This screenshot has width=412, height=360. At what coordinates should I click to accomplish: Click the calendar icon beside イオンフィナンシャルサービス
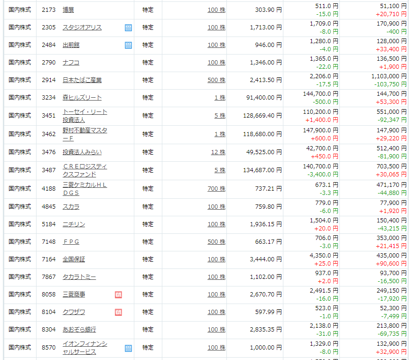click(x=128, y=348)
